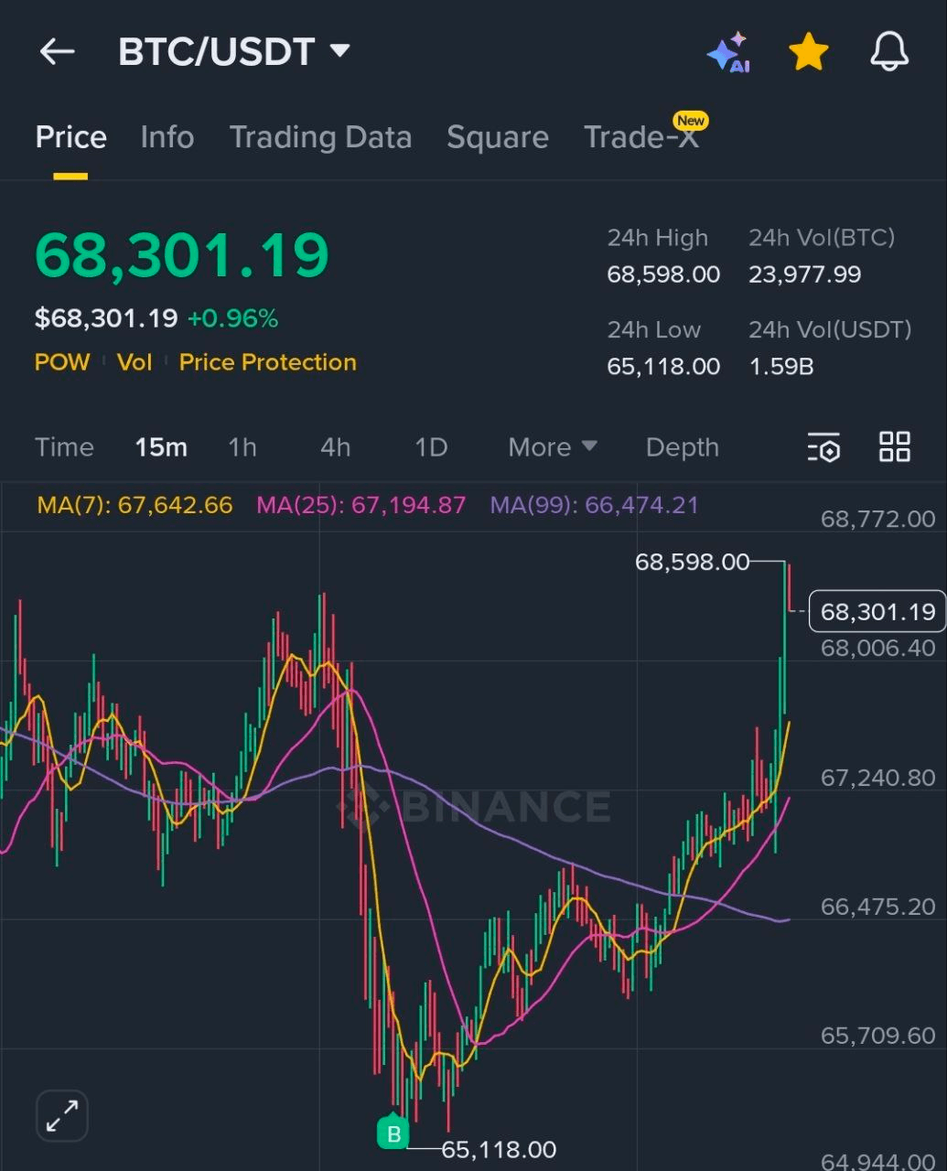Show the Depth chart view

[x=682, y=447]
